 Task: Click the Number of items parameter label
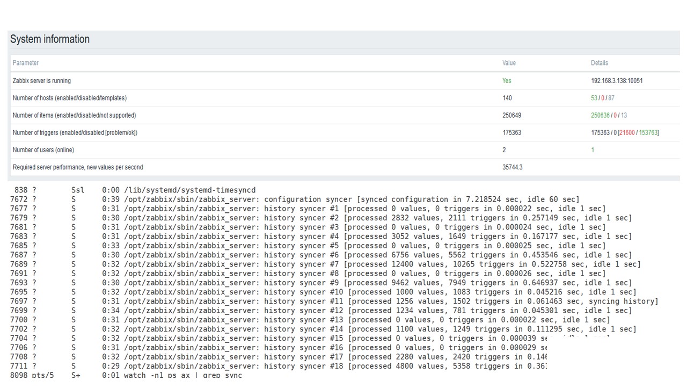(74, 115)
